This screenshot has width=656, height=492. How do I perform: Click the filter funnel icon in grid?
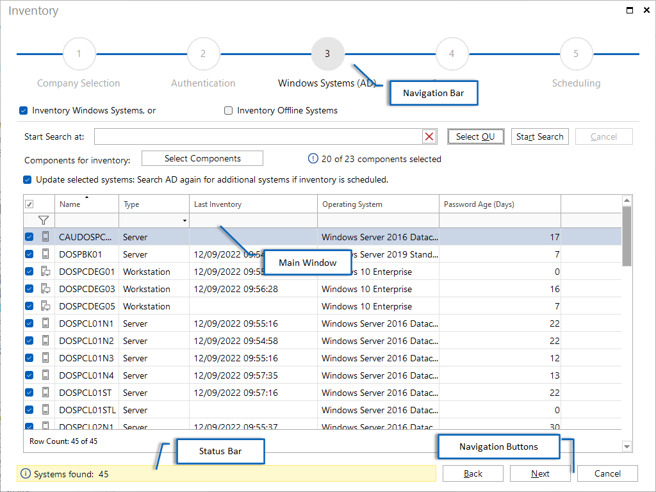coord(43,220)
